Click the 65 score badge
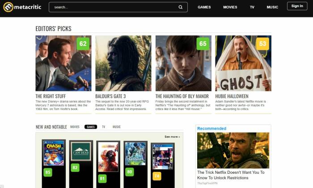Screen dimensions: 313x188 203,44
